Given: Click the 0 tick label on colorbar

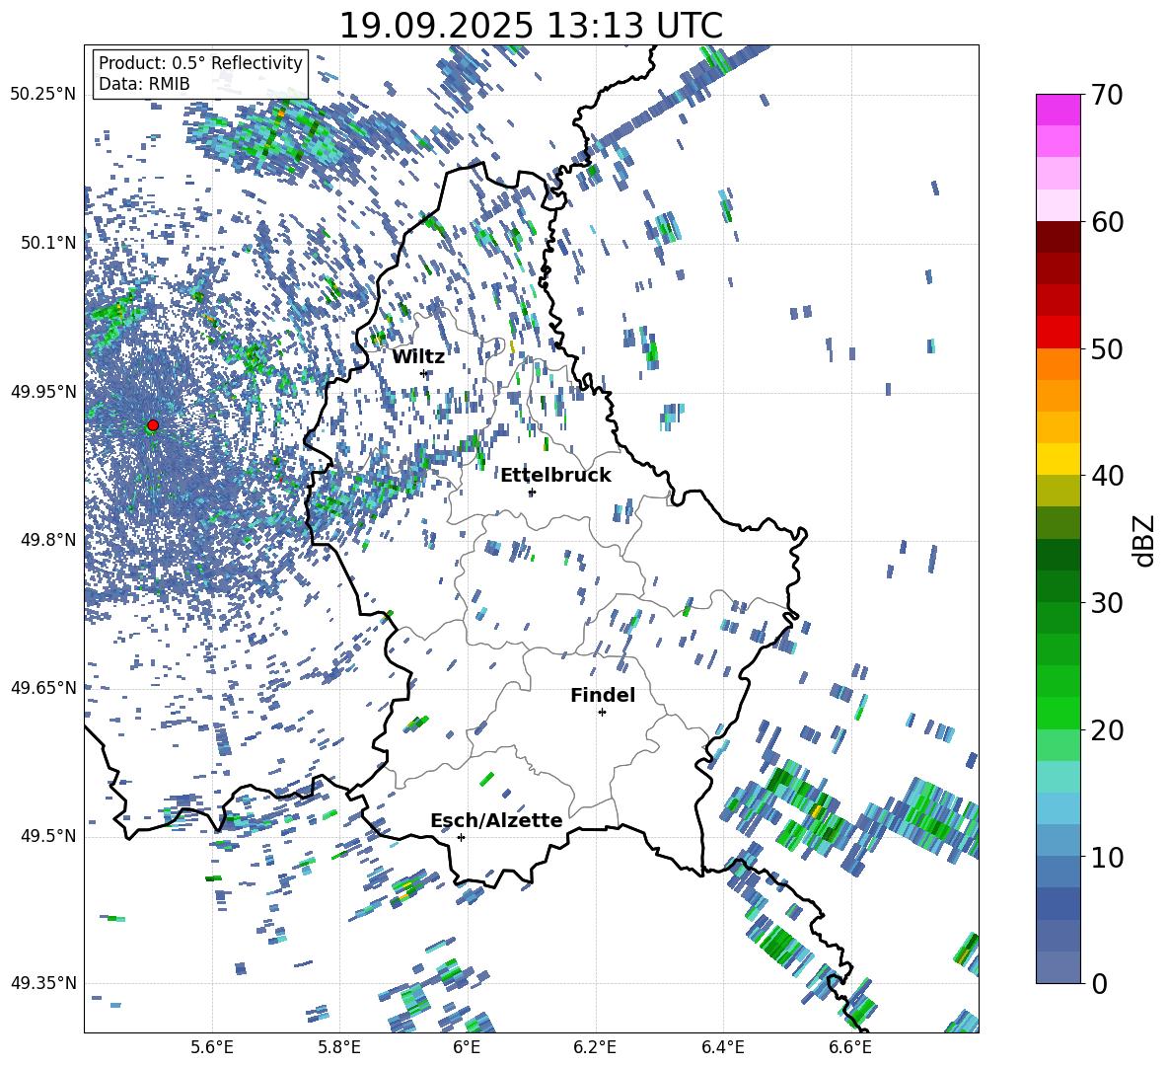Looking at the screenshot, I should pos(1099,983).
